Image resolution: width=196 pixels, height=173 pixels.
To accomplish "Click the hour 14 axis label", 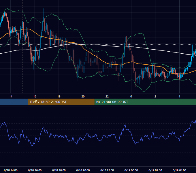I will click(x=11, y=97).
